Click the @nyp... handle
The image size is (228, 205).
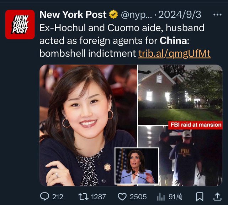(136, 15)
